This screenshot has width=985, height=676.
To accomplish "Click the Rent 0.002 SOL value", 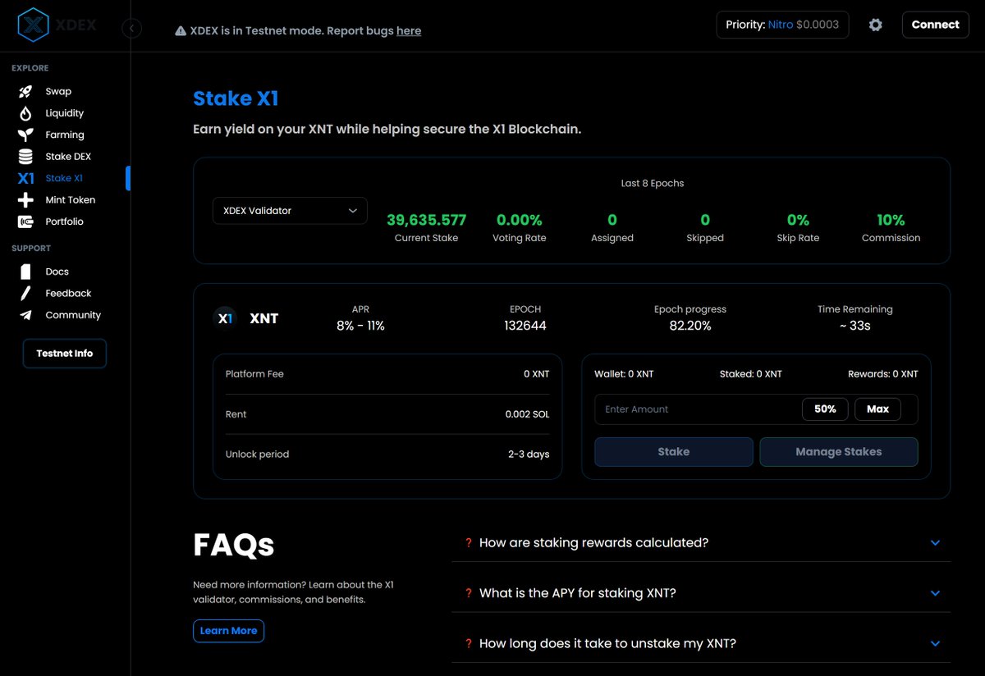I will click(527, 414).
